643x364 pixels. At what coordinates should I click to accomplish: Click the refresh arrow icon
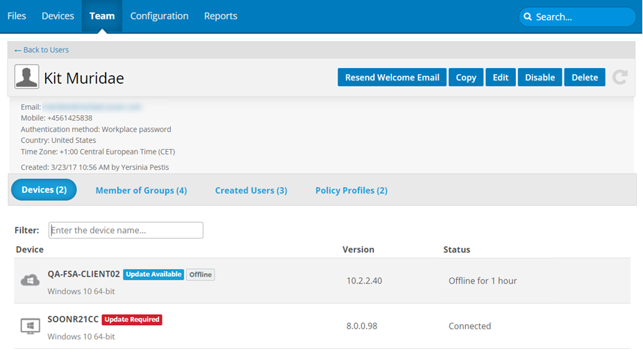pos(619,78)
